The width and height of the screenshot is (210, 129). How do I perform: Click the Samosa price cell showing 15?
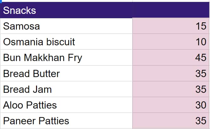pyautogui.click(x=171, y=26)
